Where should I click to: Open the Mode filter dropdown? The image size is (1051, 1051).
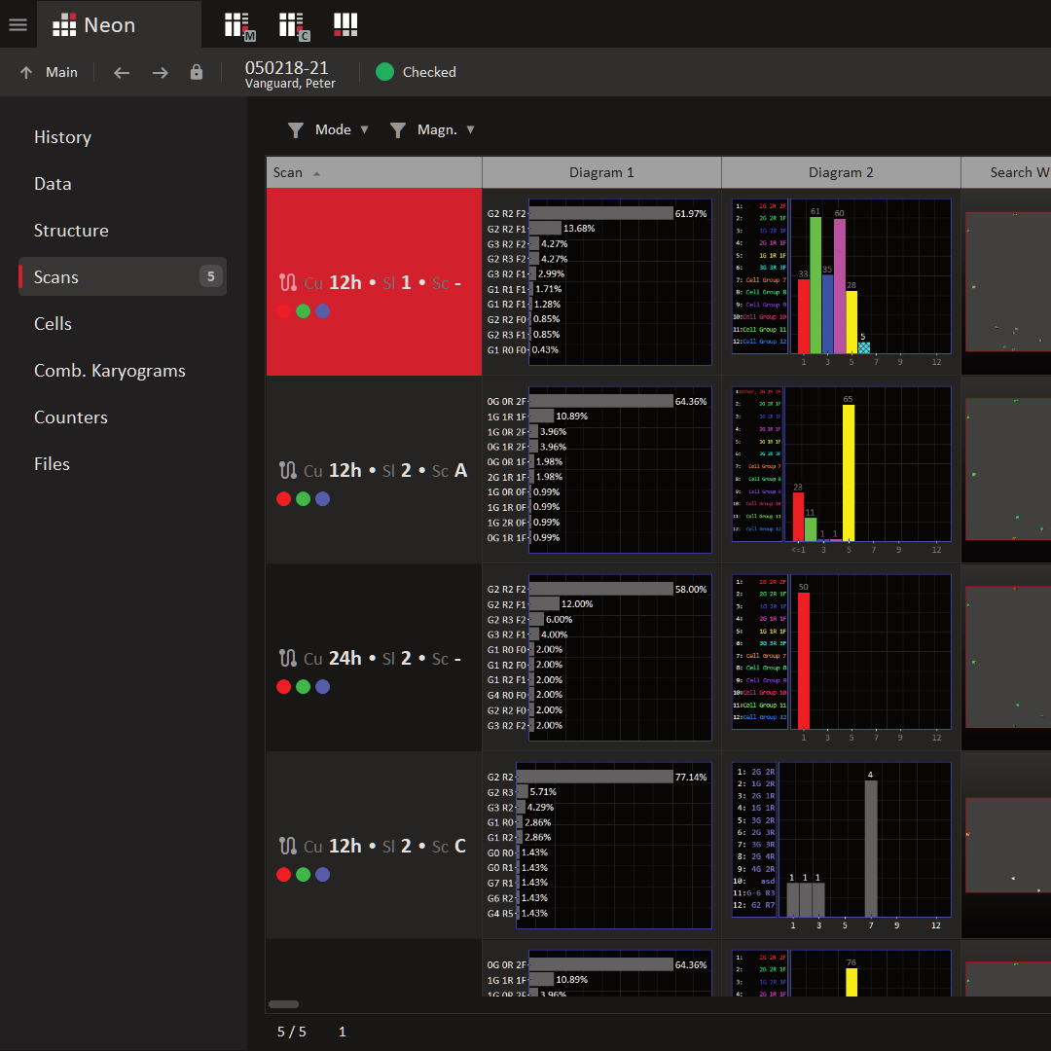(329, 129)
